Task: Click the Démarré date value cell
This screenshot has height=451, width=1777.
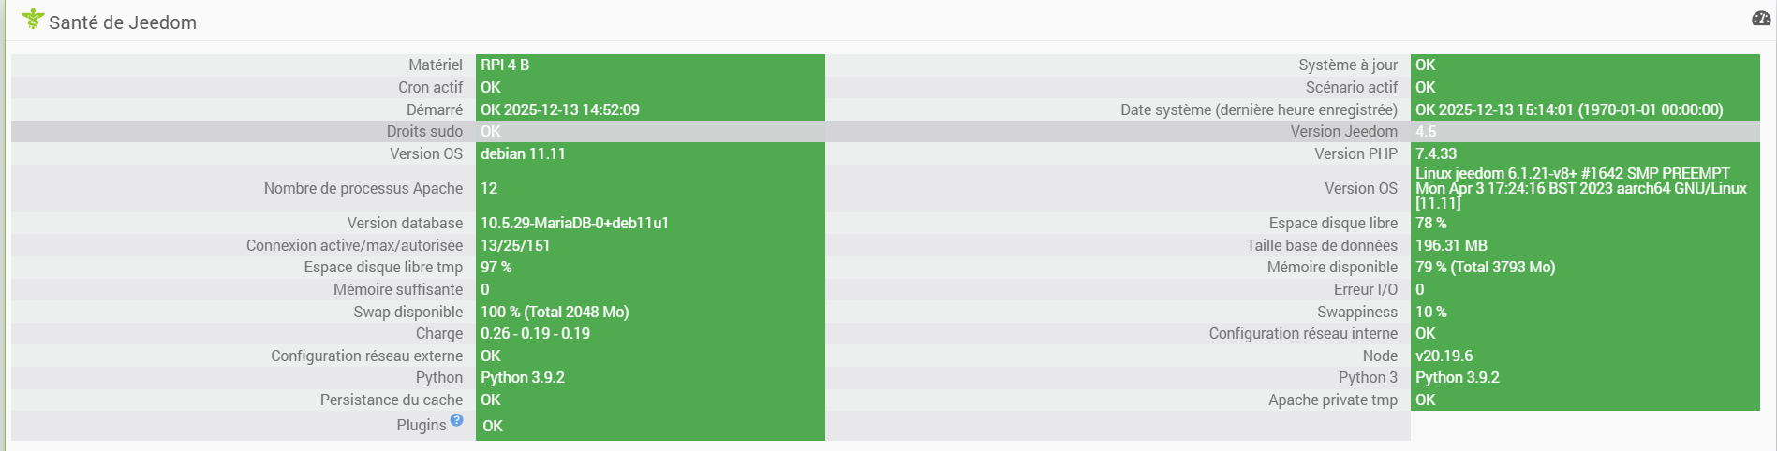Action: point(560,109)
